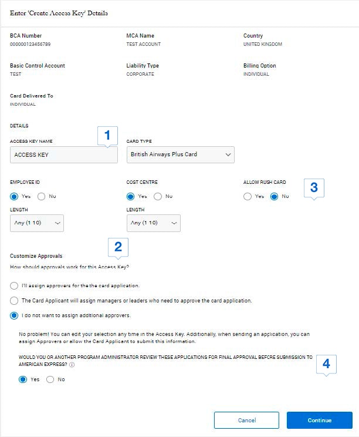359x437 pixels.
Task: Expand the Employee ID Length dropdown
Action: (x=37, y=223)
